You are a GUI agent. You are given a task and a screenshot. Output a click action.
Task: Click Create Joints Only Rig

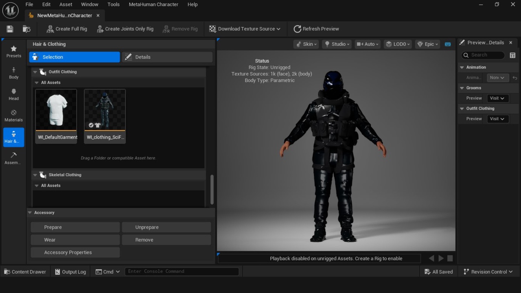coord(125,29)
